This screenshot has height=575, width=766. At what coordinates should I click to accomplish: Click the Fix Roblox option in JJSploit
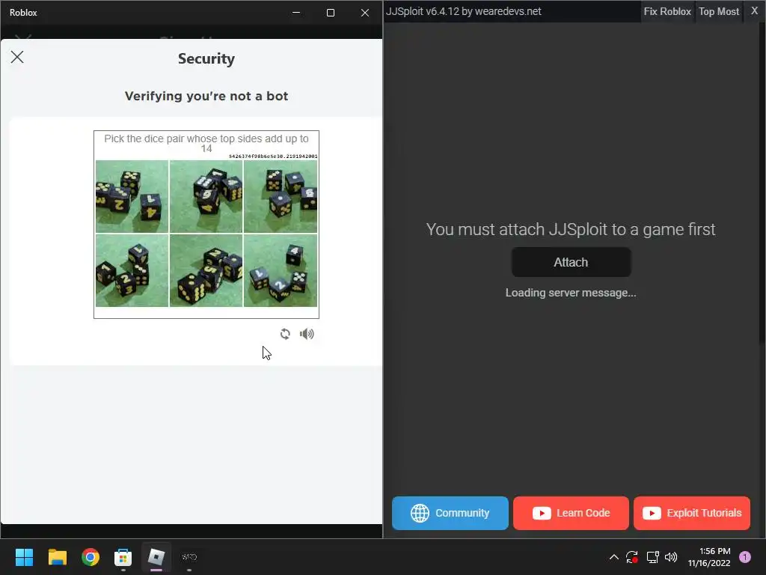[667, 11]
